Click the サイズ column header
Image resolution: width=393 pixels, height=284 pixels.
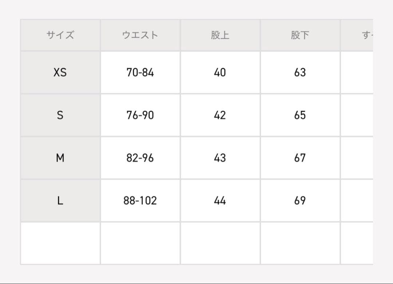point(60,35)
